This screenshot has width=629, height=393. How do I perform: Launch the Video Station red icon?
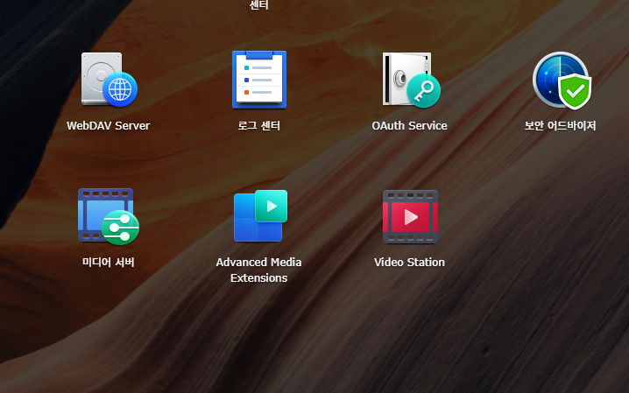point(410,217)
